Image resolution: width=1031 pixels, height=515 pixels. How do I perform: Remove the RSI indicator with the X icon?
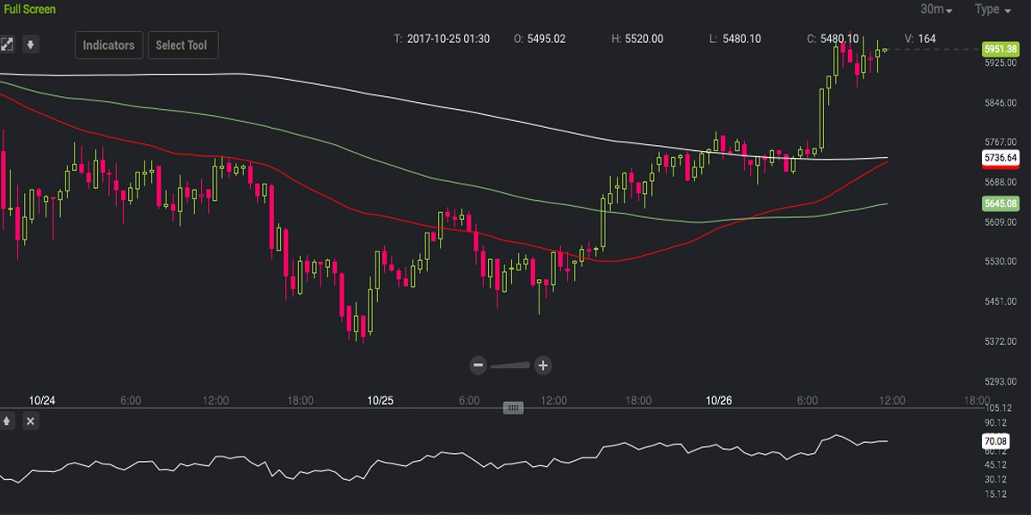tap(30, 421)
